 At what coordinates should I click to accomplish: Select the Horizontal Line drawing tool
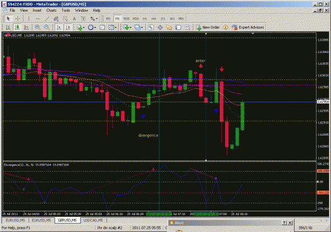[38, 19]
